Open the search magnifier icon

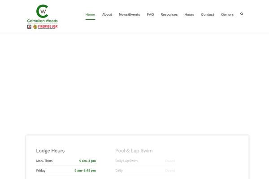click(242, 14)
